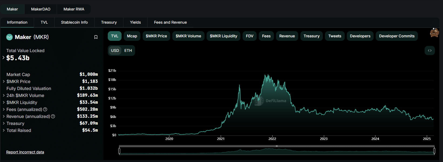This screenshot has height=162, width=443.
Task: Click the 2024 x-axis label
Action: point(375,139)
